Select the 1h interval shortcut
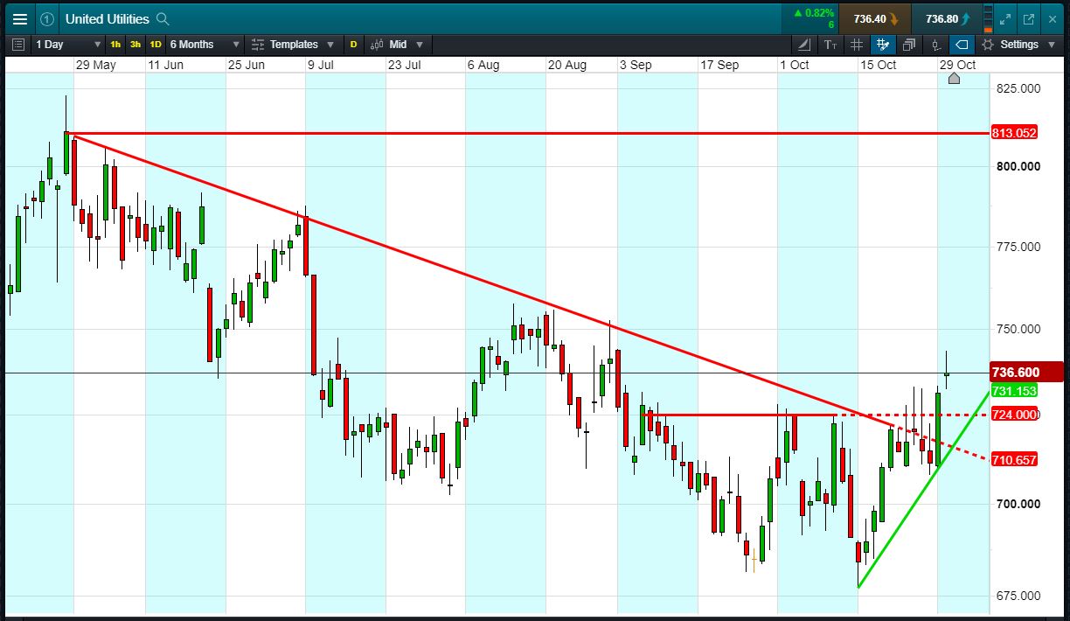Image resolution: width=1070 pixels, height=621 pixels. pos(115,45)
